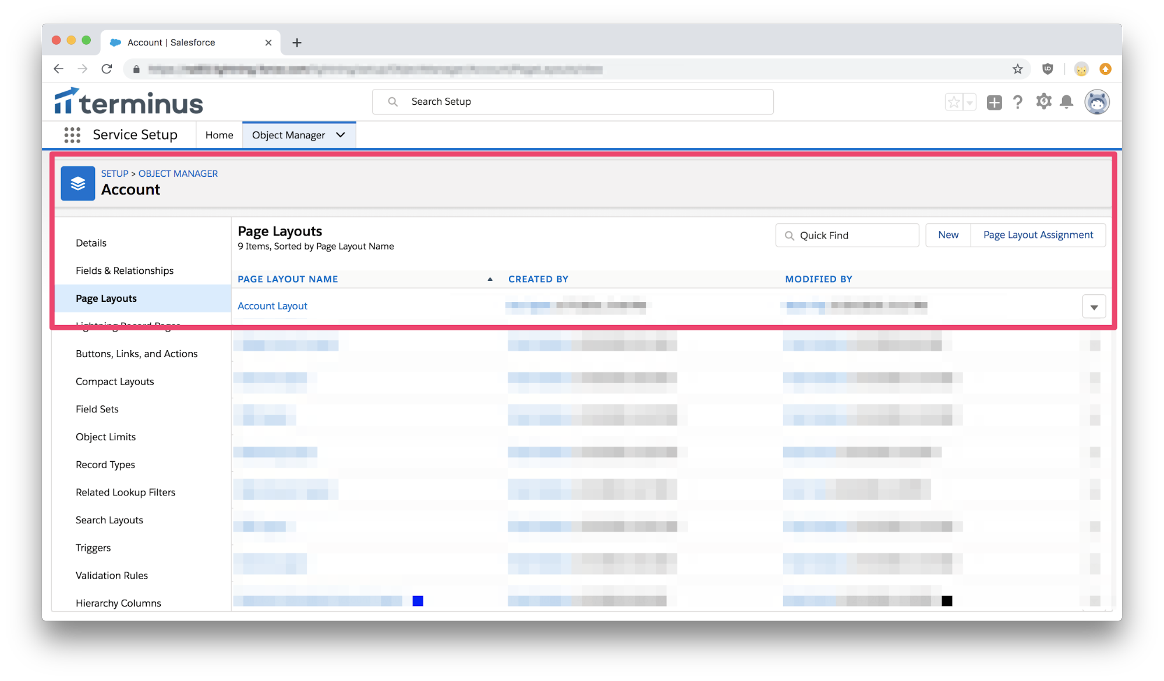This screenshot has width=1164, height=681.
Task: Open Triggers in the sidebar
Action: [93, 548]
